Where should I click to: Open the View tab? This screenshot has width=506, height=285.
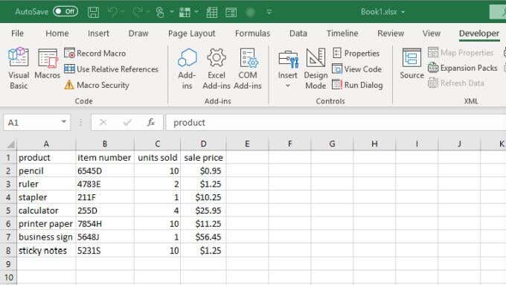coord(432,33)
